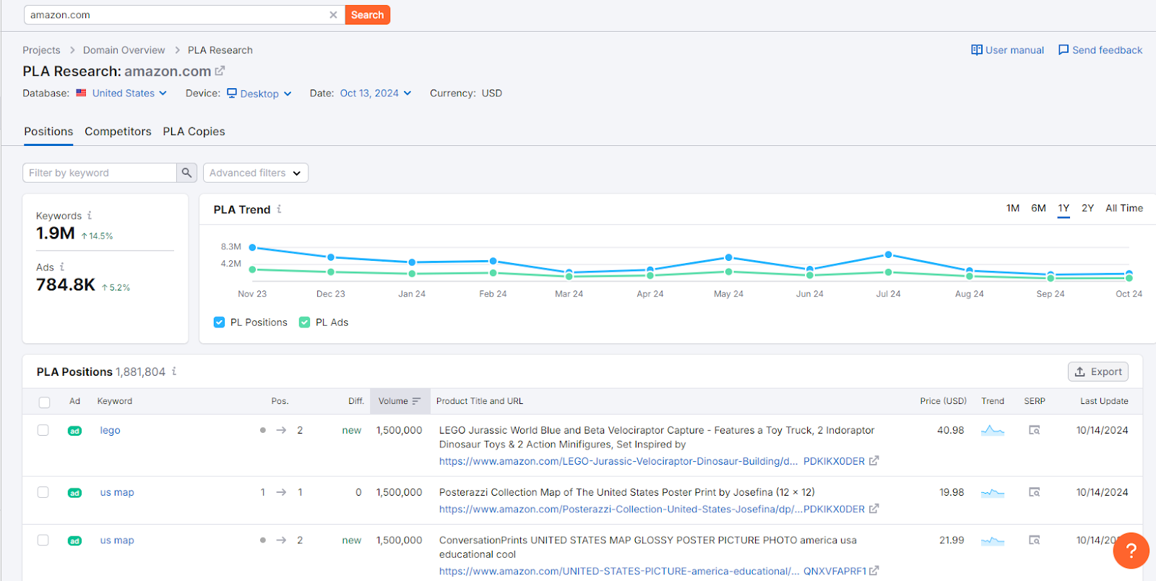Sort by Pos. column header

point(280,401)
